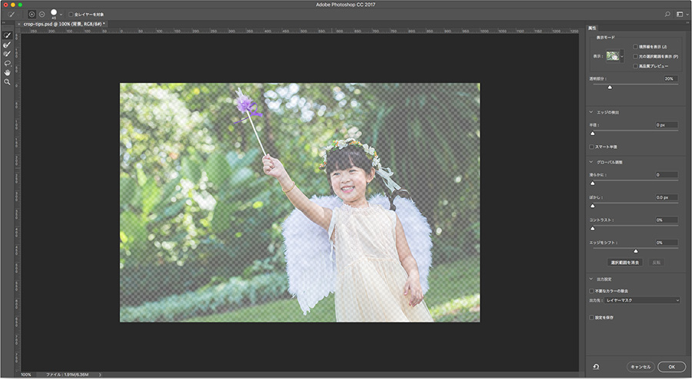Image resolution: width=692 pixels, height=379 pixels.
Task: Click the ファイル size text in status bar
Action: 68,375
